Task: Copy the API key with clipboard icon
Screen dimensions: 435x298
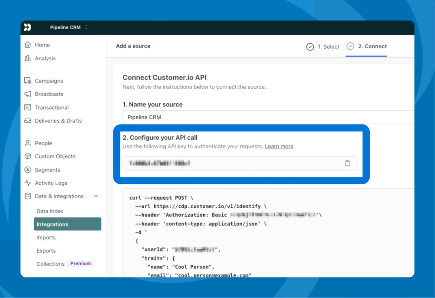Action: pos(347,163)
